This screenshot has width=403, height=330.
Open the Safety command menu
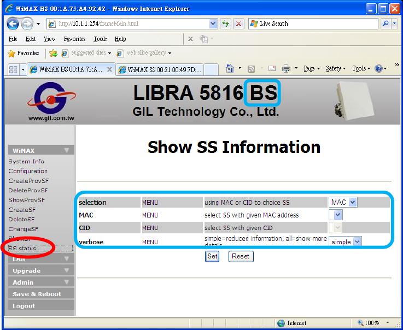[336, 69]
